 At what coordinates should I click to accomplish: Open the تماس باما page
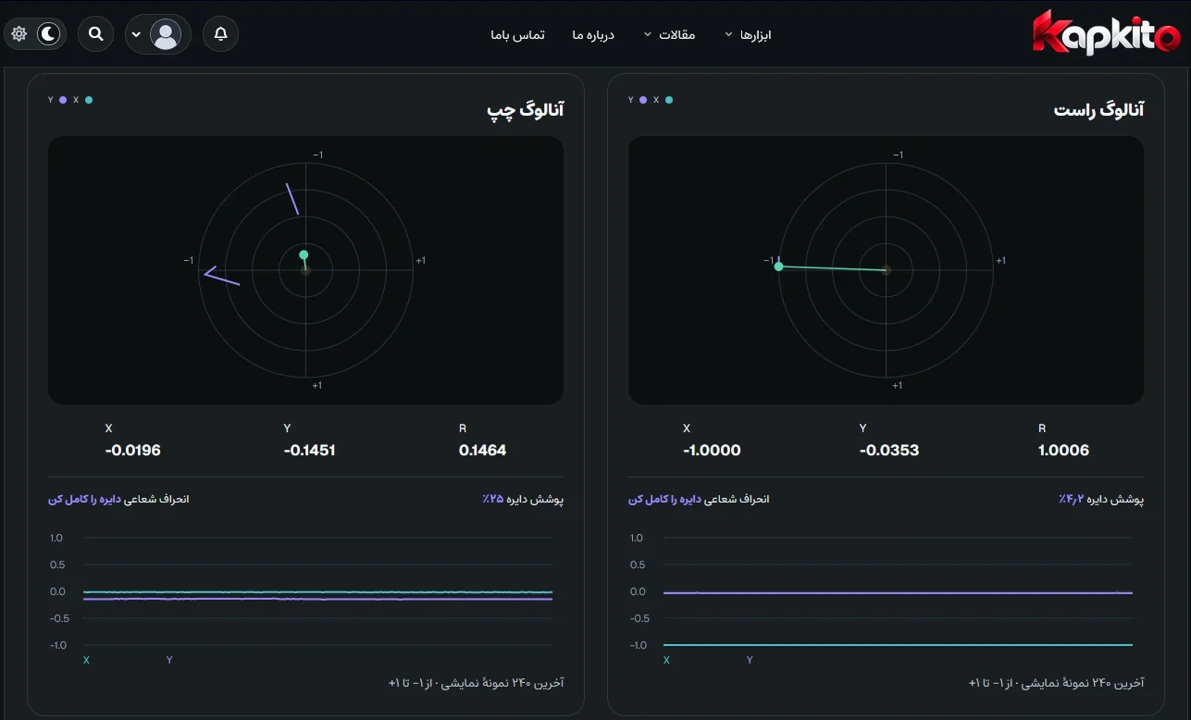(x=517, y=35)
